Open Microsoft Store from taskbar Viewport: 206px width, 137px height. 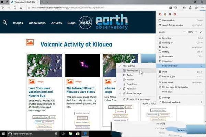click(x=78, y=134)
